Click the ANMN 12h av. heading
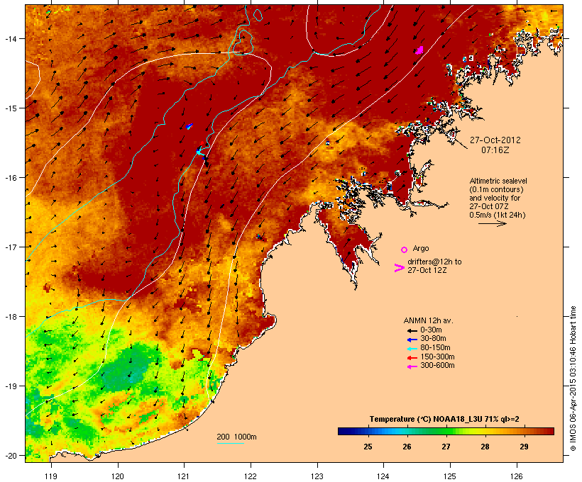 (x=428, y=320)
